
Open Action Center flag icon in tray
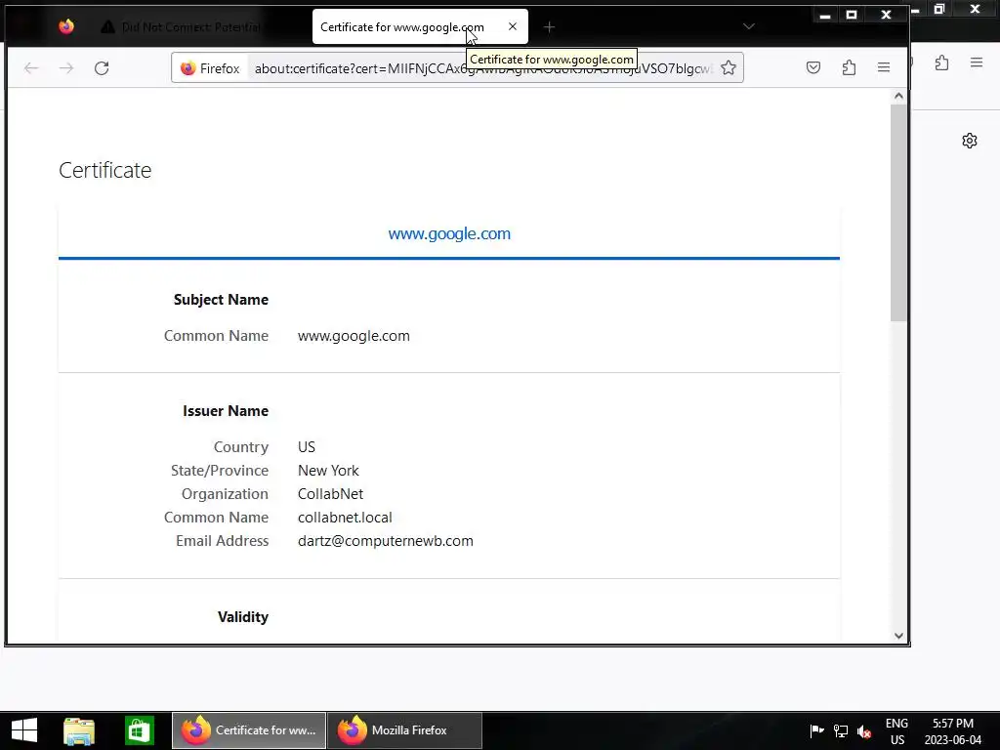point(816,730)
